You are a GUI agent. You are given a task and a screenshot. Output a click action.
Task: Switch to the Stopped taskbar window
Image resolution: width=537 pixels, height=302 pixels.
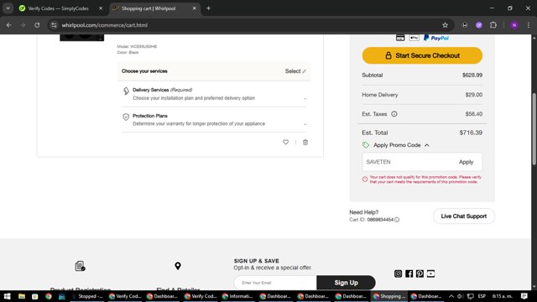87,296
